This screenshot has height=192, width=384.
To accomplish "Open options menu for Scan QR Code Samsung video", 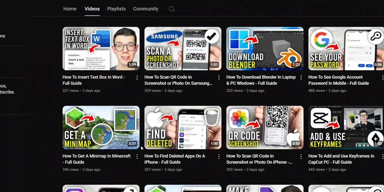I will pyautogui.click(x=219, y=78).
